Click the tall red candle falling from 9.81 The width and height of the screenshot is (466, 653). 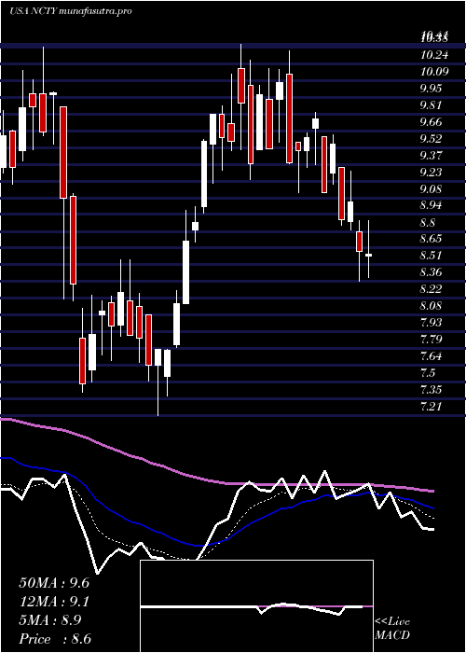click(x=63, y=152)
